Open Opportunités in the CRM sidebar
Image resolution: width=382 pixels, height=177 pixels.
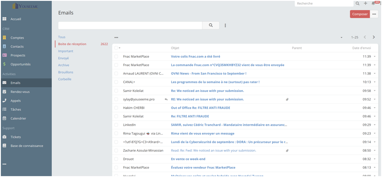point(21,64)
